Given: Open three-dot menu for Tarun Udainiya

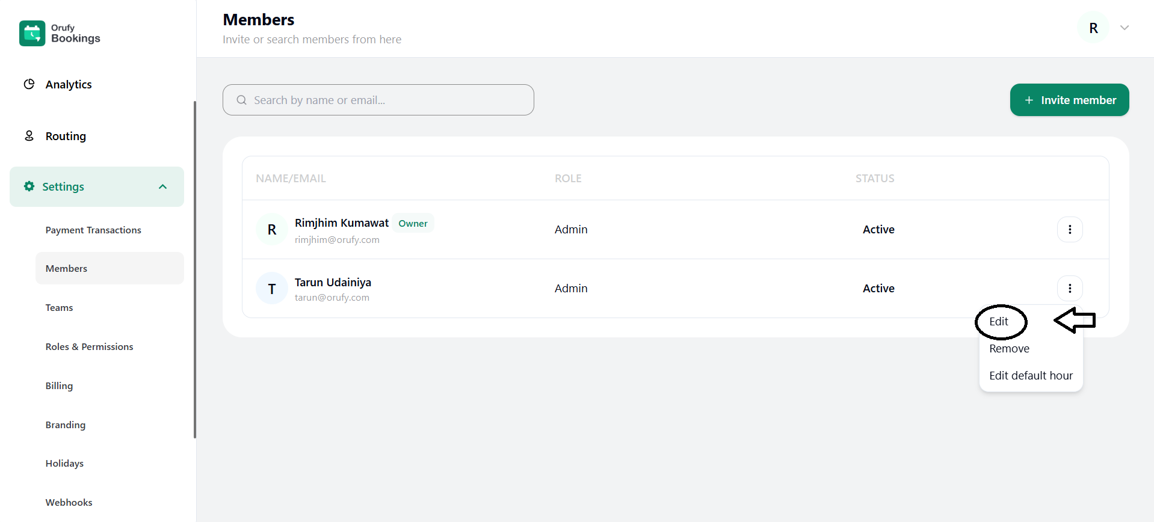Looking at the screenshot, I should point(1069,288).
